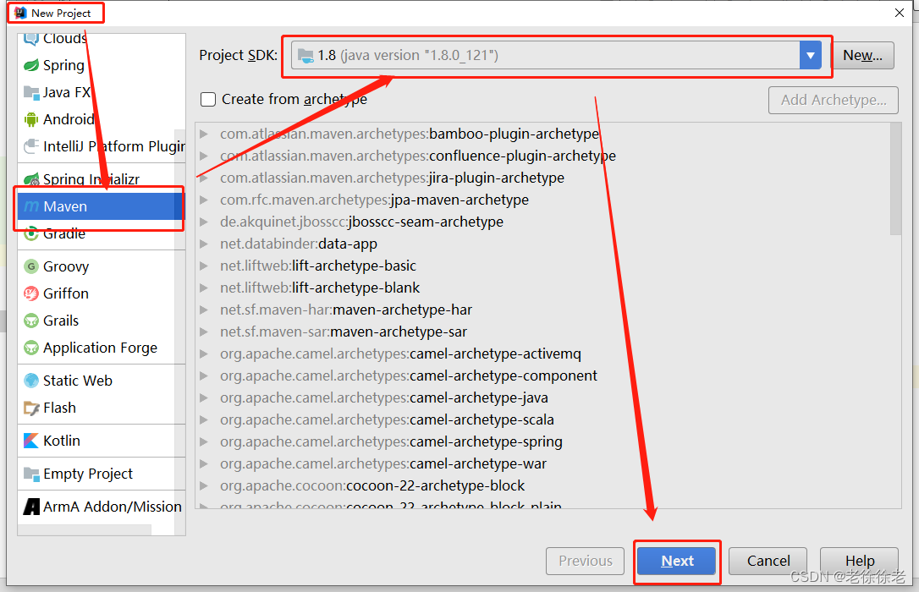Screen dimensions: 919x592
Task: Click the archetype list vertical scrollbar
Action: [895, 178]
